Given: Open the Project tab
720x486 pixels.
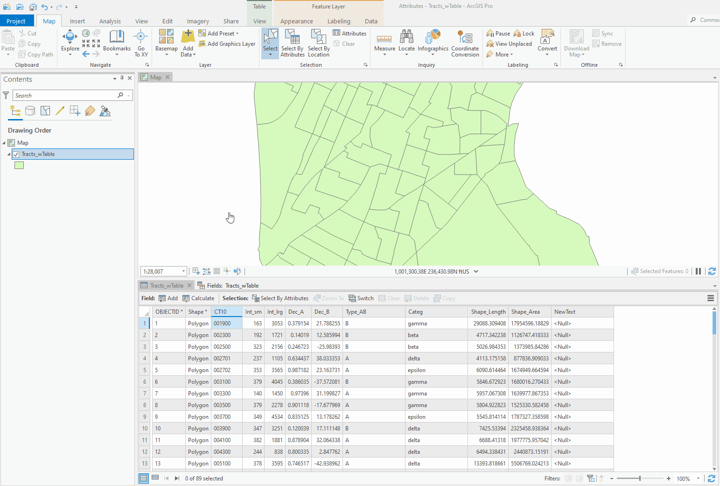Looking at the screenshot, I should pos(16,21).
